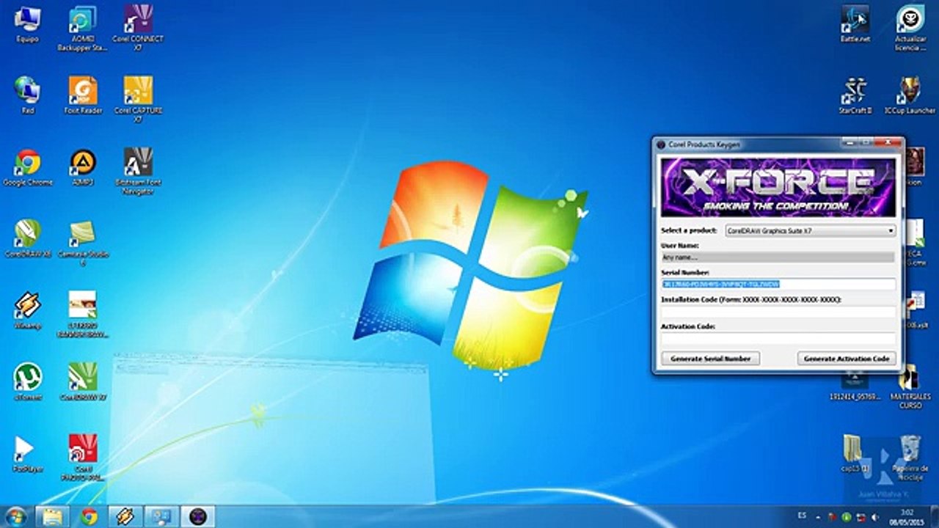Open the taskbar clock and date
This screenshot has width=939, height=528.
tap(907, 516)
